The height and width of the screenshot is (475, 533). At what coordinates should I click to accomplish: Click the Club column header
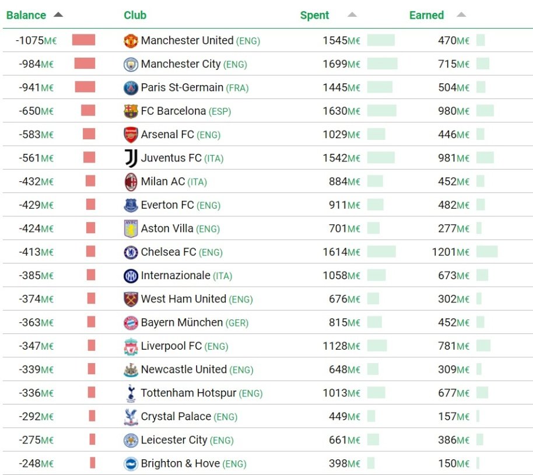(x=135, y=15)
